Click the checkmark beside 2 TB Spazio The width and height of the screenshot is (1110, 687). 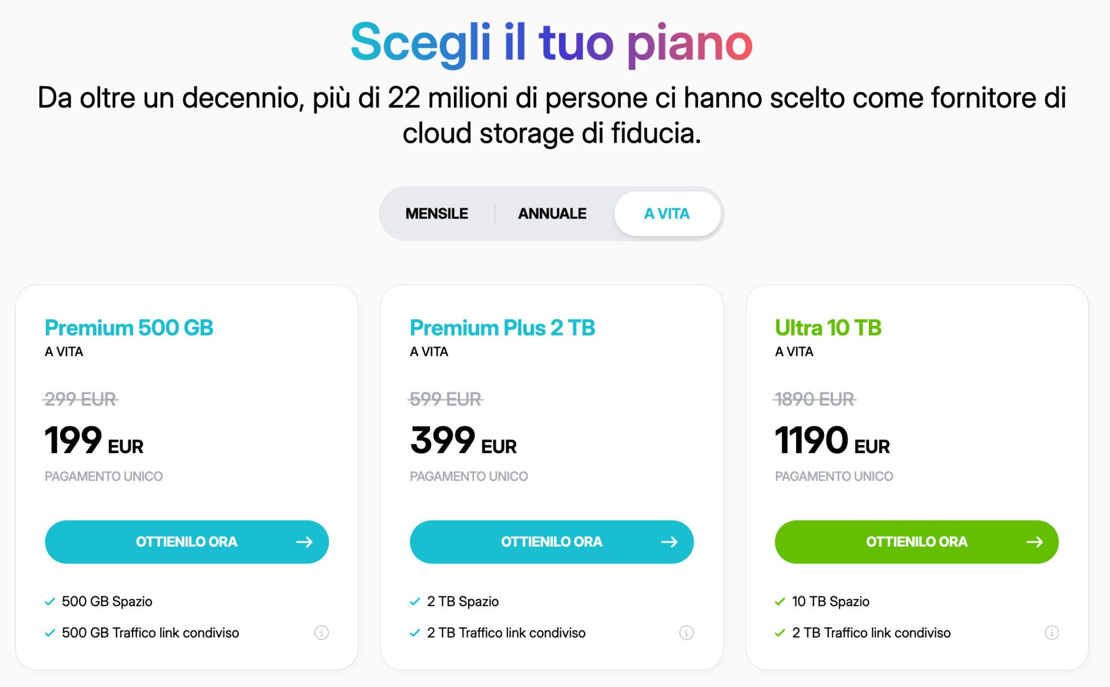click(415, 601)
